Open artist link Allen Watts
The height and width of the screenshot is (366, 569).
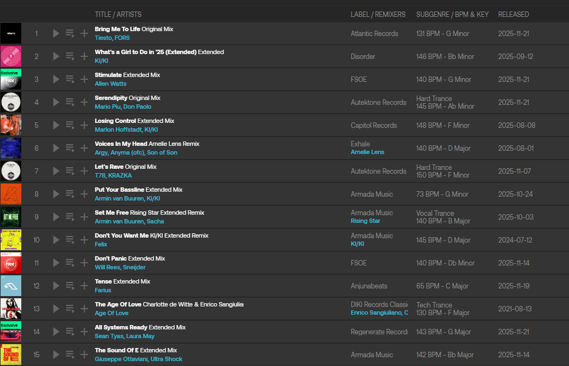point(110,84)
